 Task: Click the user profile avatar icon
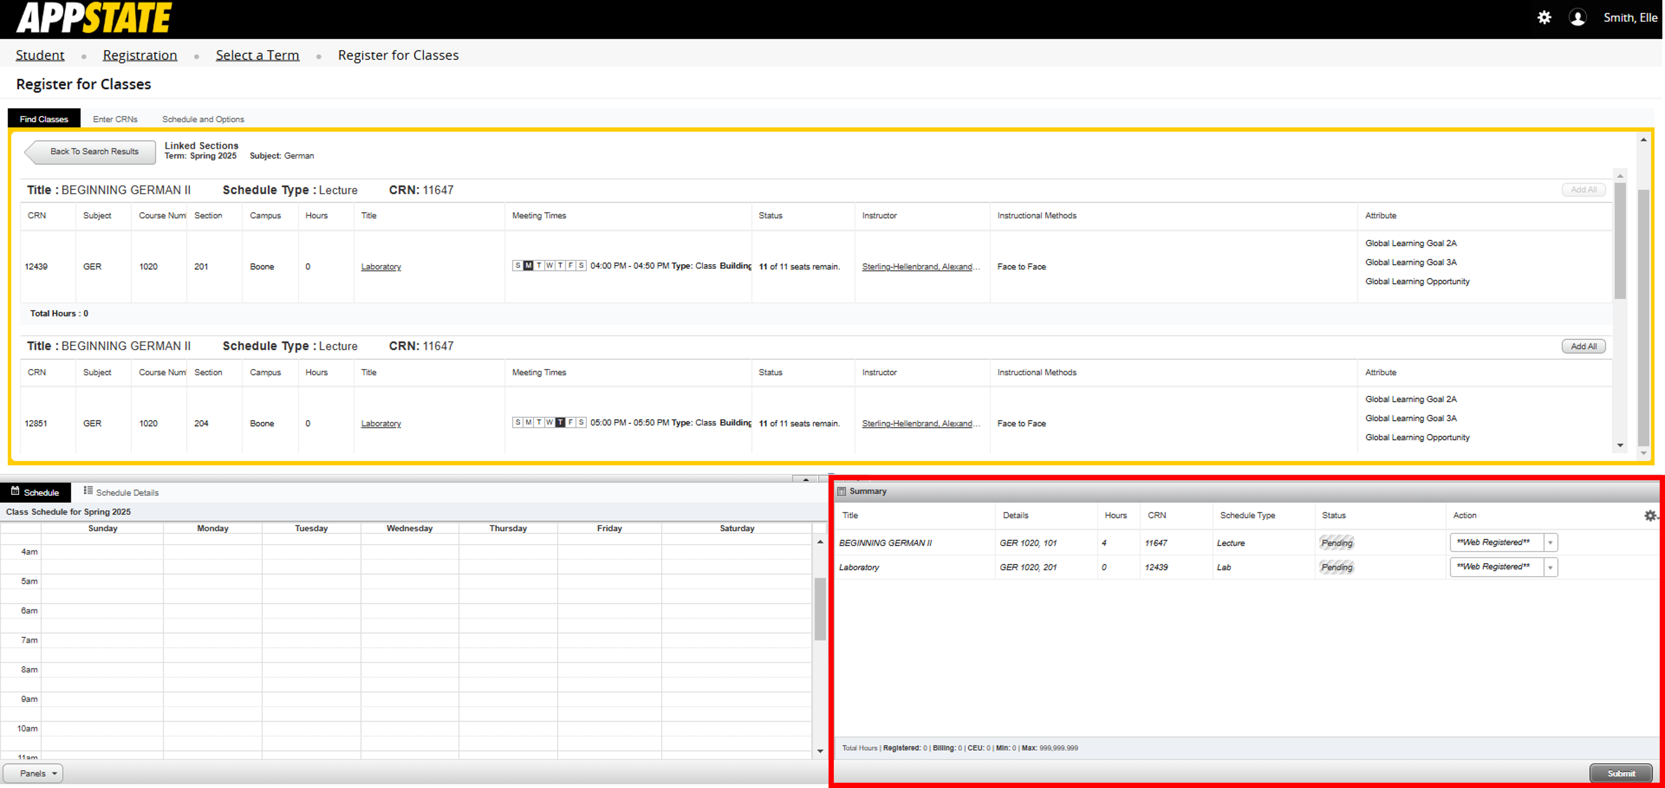tap(1577, 17)
